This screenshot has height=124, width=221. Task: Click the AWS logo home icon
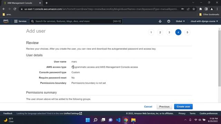[x=6, y=21]
